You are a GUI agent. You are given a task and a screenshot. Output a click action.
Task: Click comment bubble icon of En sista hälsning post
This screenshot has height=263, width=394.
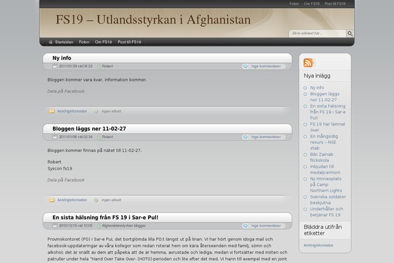click(x=245, y=226)
